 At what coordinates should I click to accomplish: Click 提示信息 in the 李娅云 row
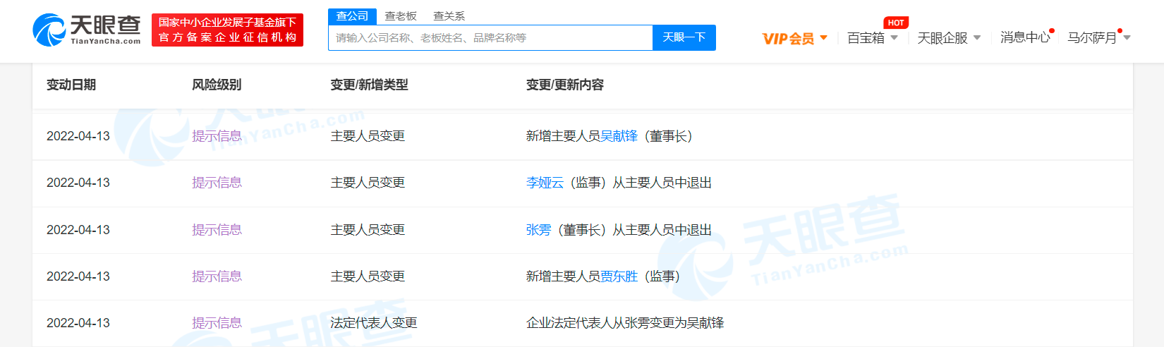point(217,183)
